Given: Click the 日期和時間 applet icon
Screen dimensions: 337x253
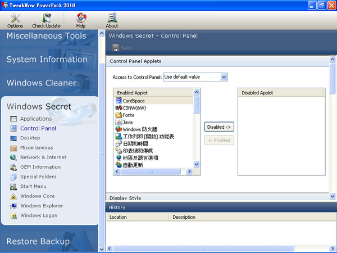Looking at the screenshot, I should (119, 143).
